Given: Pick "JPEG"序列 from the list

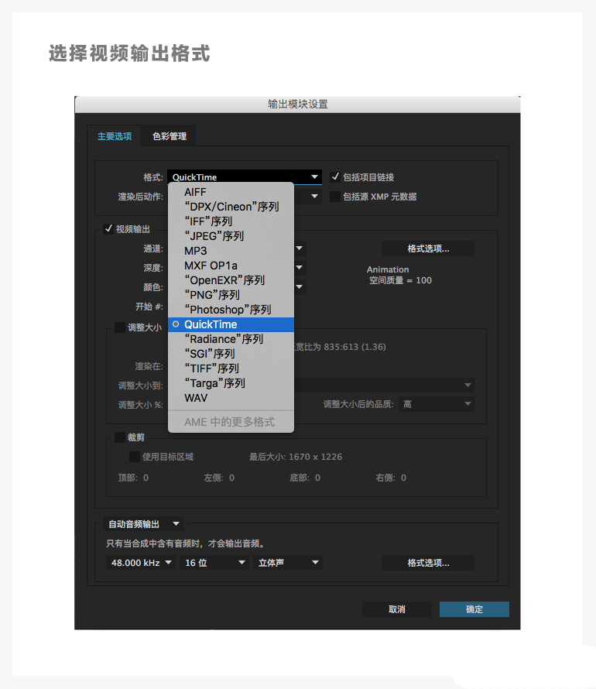Looking at the screenshot, I should (x=231, y=236).
